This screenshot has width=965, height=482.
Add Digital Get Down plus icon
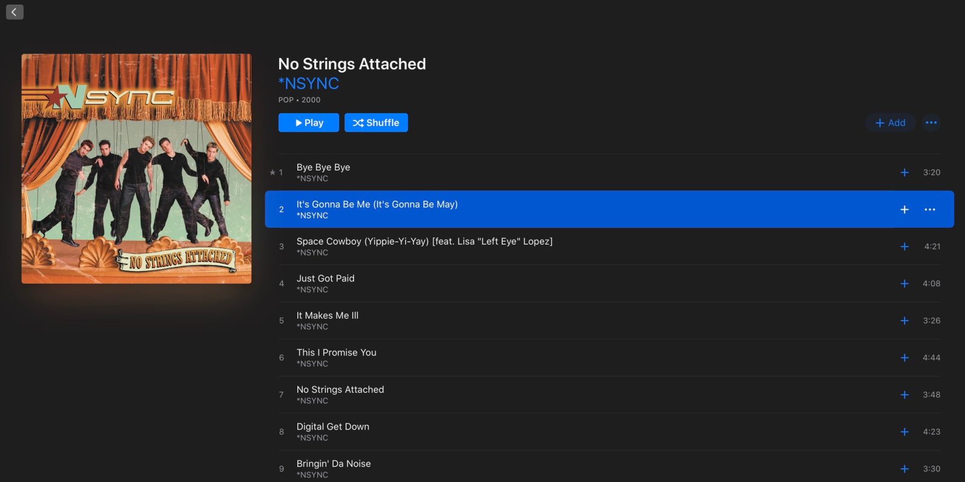pyautogui.click(x=904, y=432)
